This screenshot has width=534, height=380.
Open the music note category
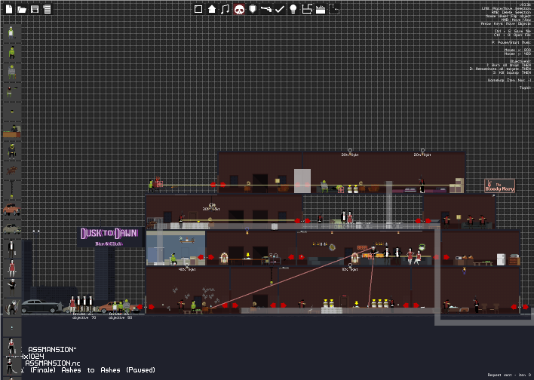pyautogui.click(x=225, y=9)
